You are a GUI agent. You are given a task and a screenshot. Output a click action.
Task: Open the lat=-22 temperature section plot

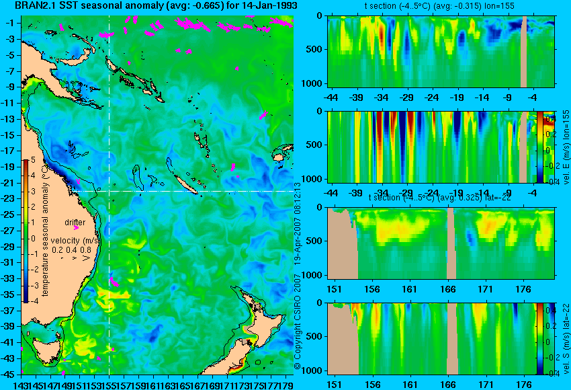tap(441, 243)
